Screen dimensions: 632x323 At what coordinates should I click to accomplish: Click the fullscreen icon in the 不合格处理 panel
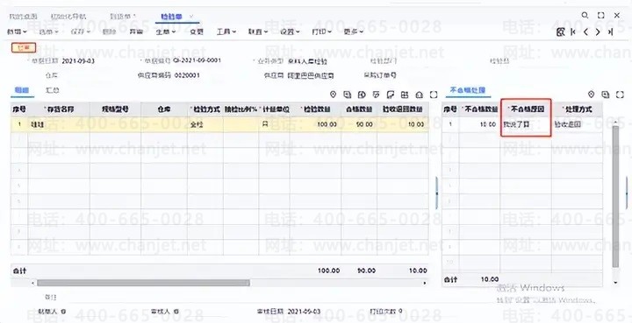point(620,95)
